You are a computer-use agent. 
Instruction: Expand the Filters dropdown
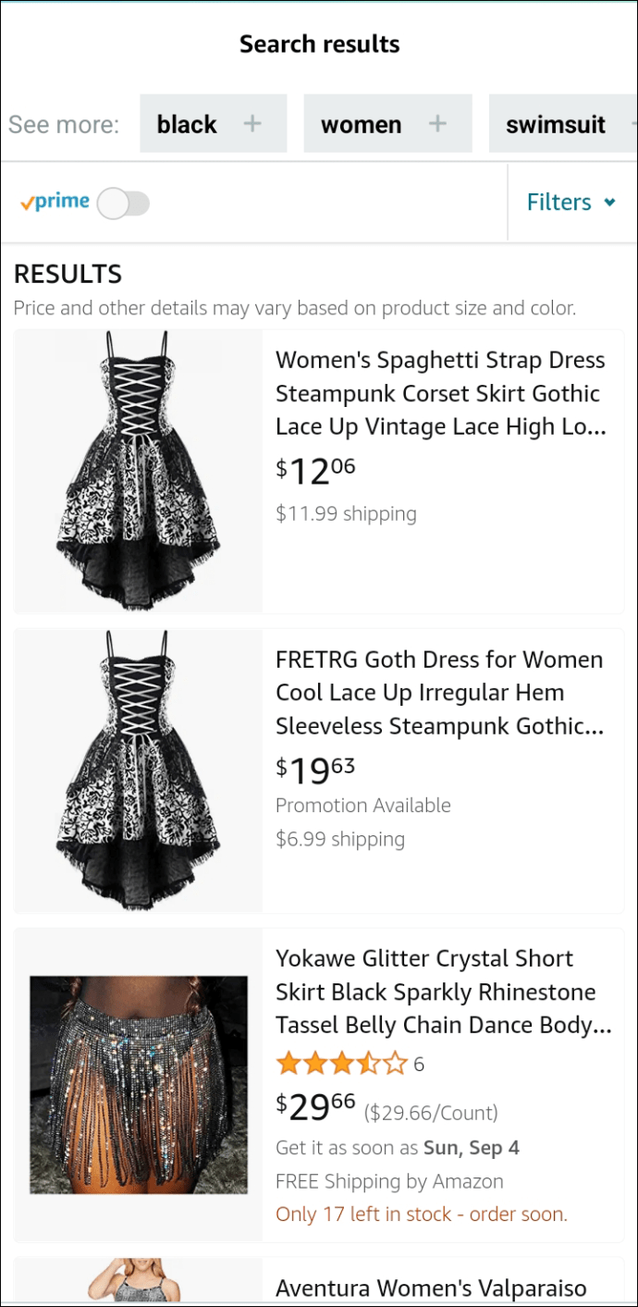pos(571,203)
